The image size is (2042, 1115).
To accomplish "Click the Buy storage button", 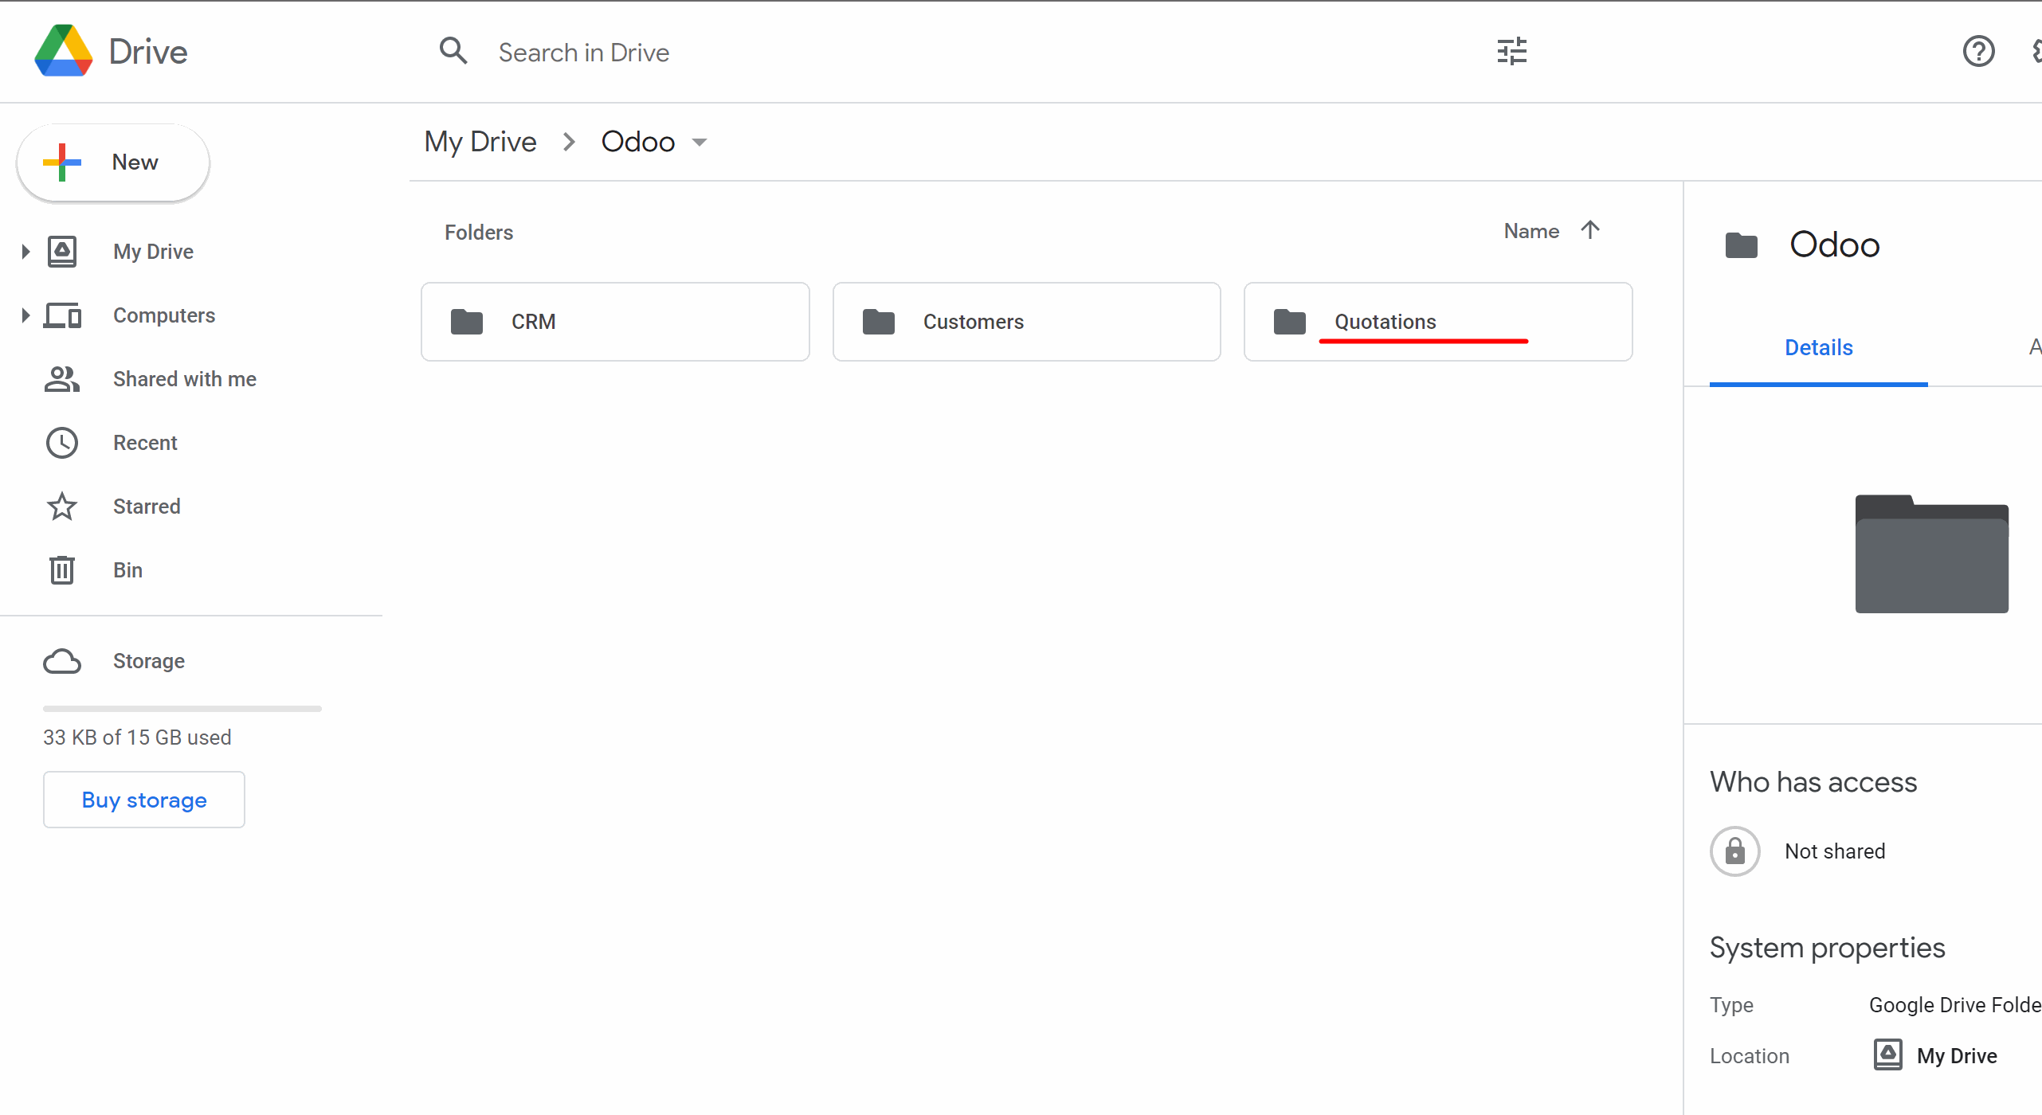I will [x=144, y=800].
